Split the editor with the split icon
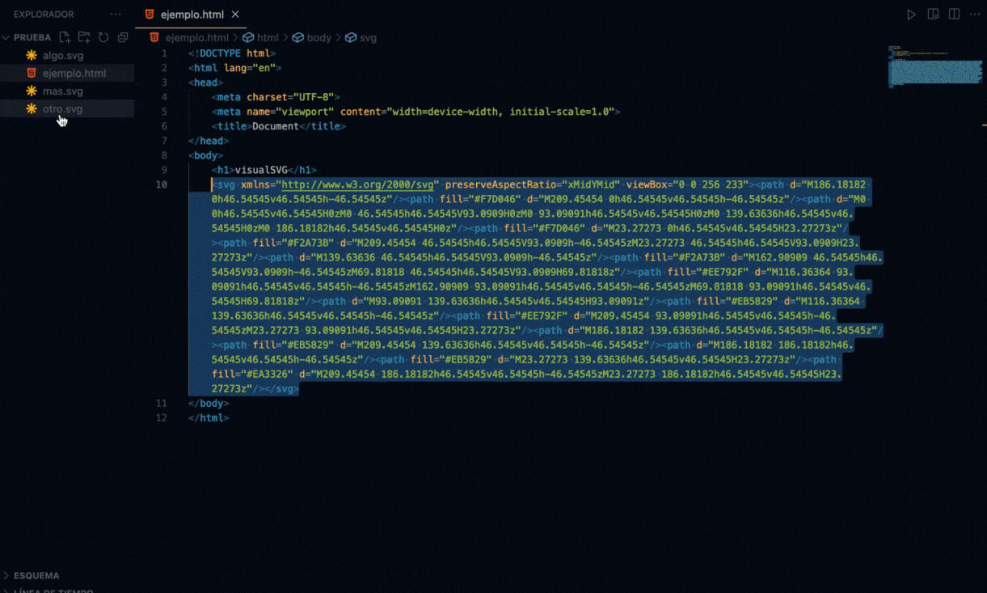This screenshot has width=987, height=593. [954, 15]
